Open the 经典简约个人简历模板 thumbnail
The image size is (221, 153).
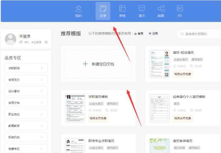pos(160,108)
